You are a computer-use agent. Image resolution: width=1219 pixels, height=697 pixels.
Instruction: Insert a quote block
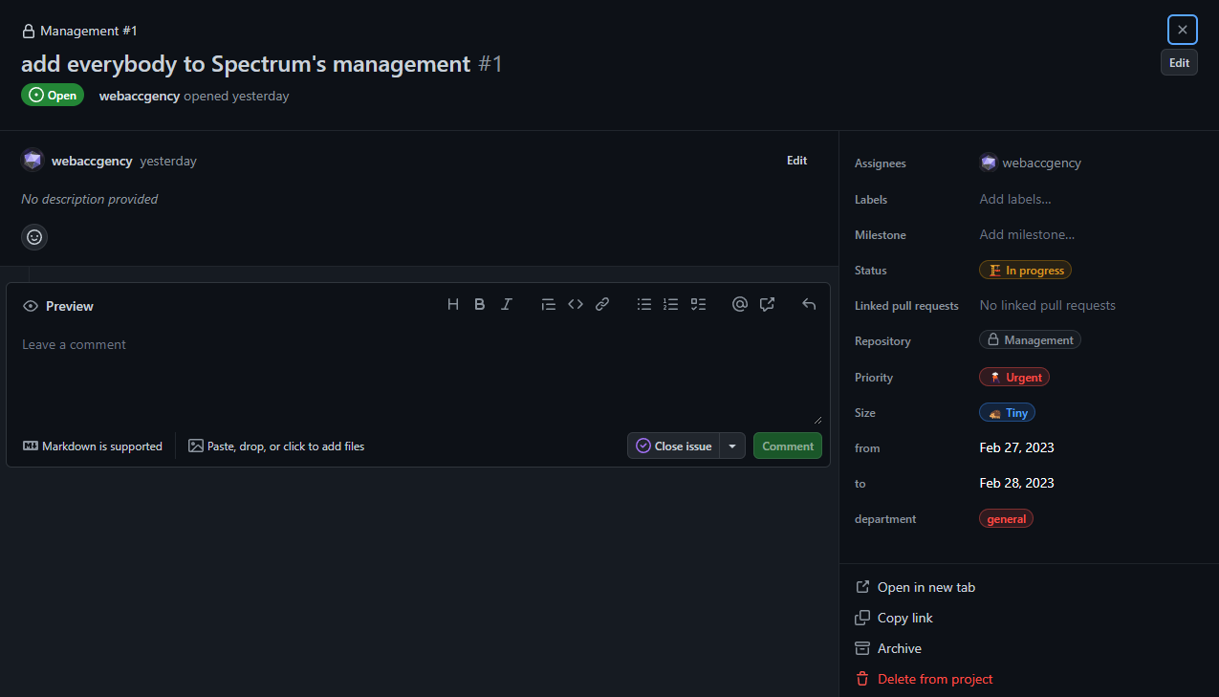(549, 305)
